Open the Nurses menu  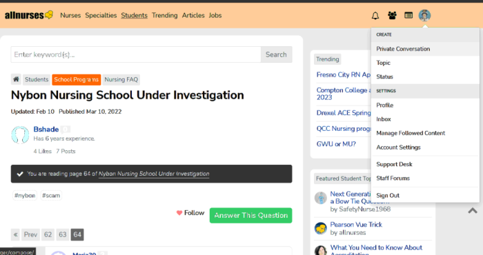pos(70,15)
